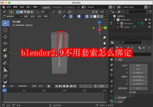Viewport: 153px width, 107px height.
Task: Open the 渲染 Render menu
Action: pyautogui.click(x=22, y=7)
